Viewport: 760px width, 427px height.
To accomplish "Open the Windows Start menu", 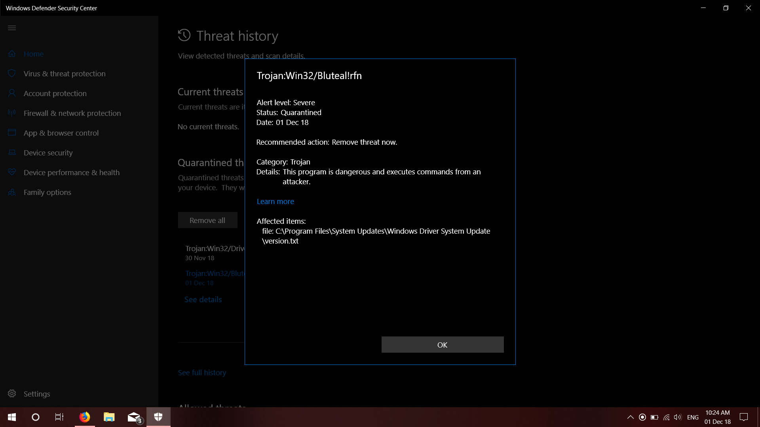I will 12,417.
